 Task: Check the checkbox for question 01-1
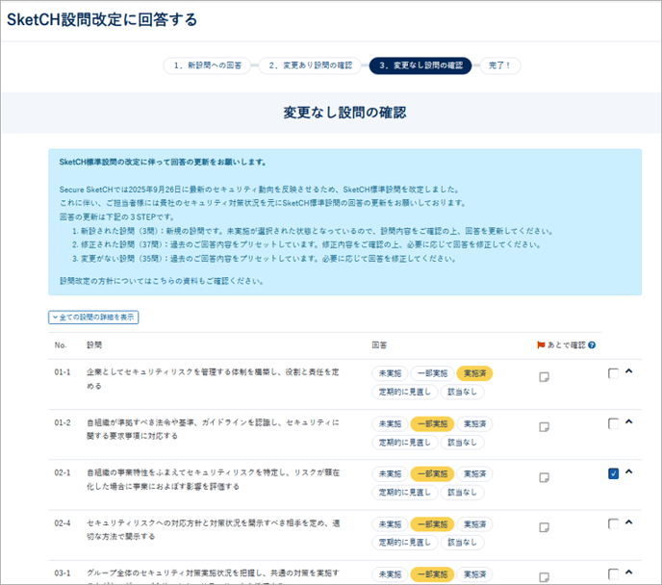click(x=613, y=373)
